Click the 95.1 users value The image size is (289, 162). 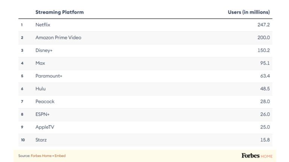(265, 63)
